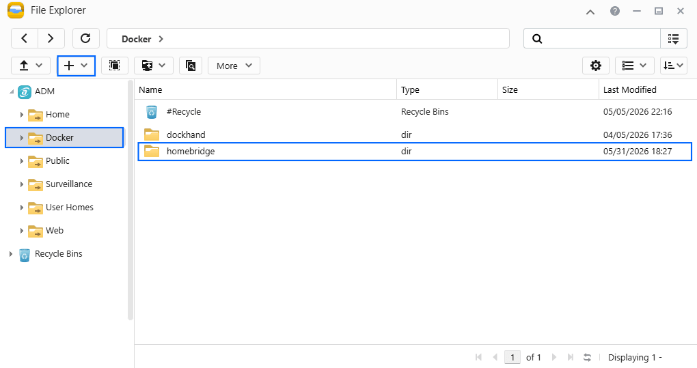697x368 pixels.
Task: Click the breadcrumb chevron after Docker
Action: [x=161, y=39]
